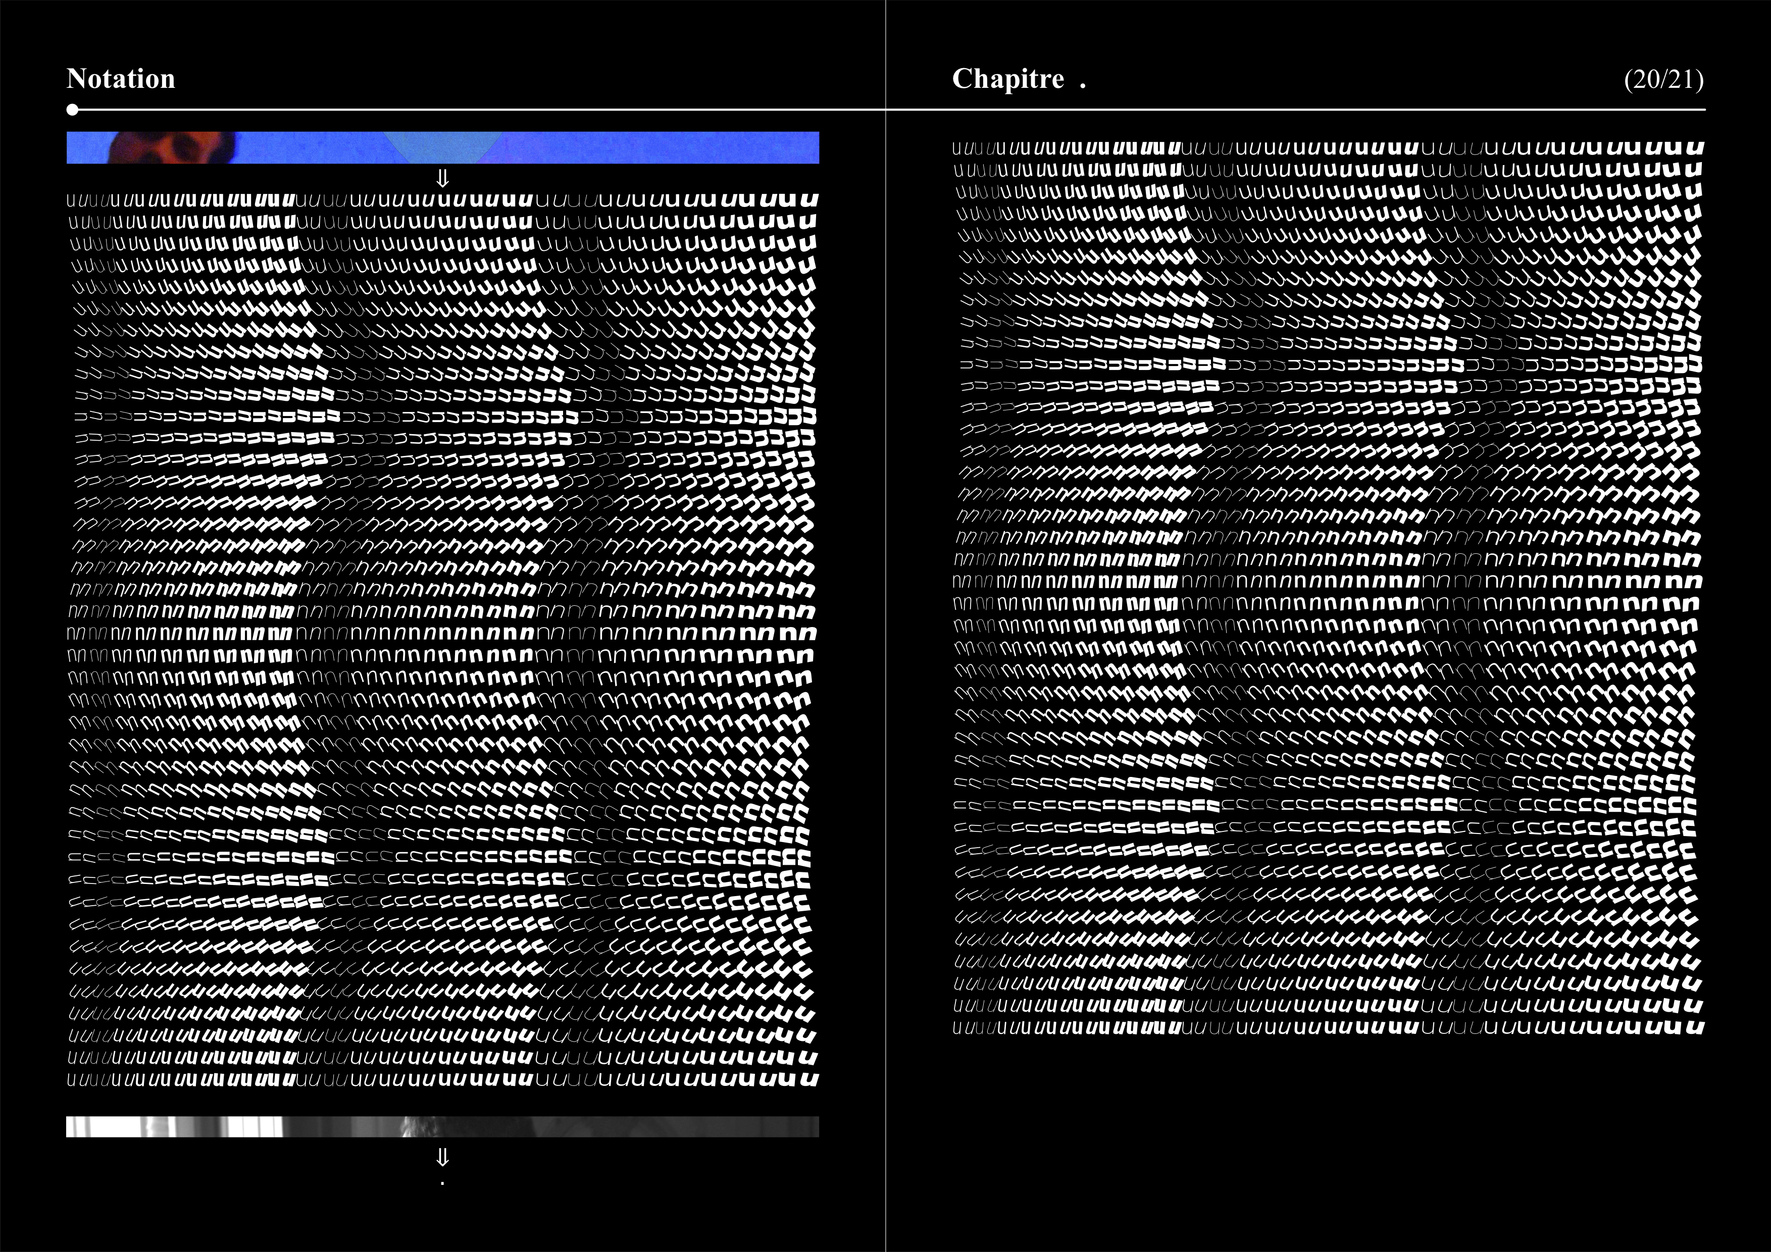Screen dimensions: 1771x1252
Task: Click the face with sunglasses in blue strip
Action: pos(174,147)
